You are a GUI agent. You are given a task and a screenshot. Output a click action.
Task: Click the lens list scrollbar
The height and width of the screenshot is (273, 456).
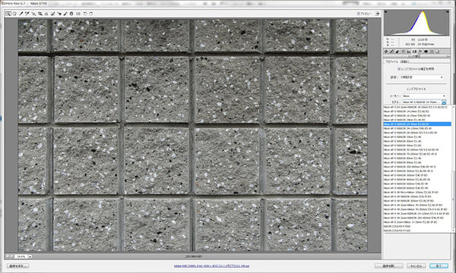pyautogui.click(x=453, y=168)
